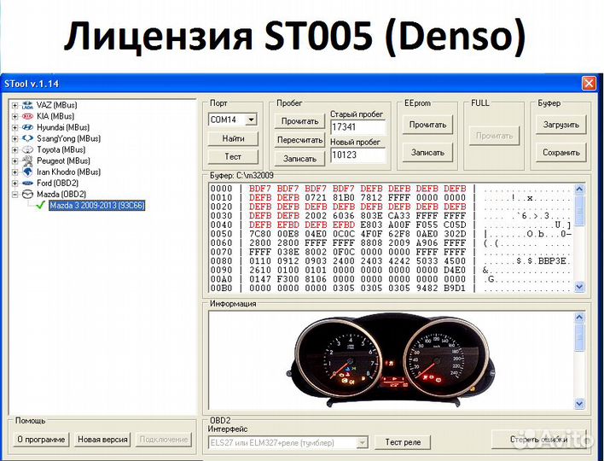604x461 pixels.
Task: Select Mazda 3 2009-2013 (93C66) item
Action: tap(97, 206)
